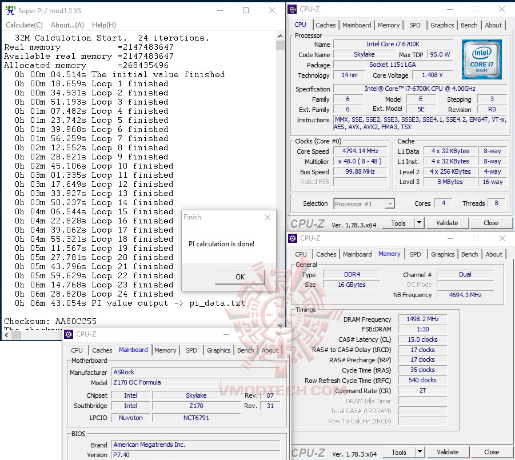Open the Calculate menu in Super PI
The width and height of the screenshot is (515, 460).
click(x=24, y=25)
